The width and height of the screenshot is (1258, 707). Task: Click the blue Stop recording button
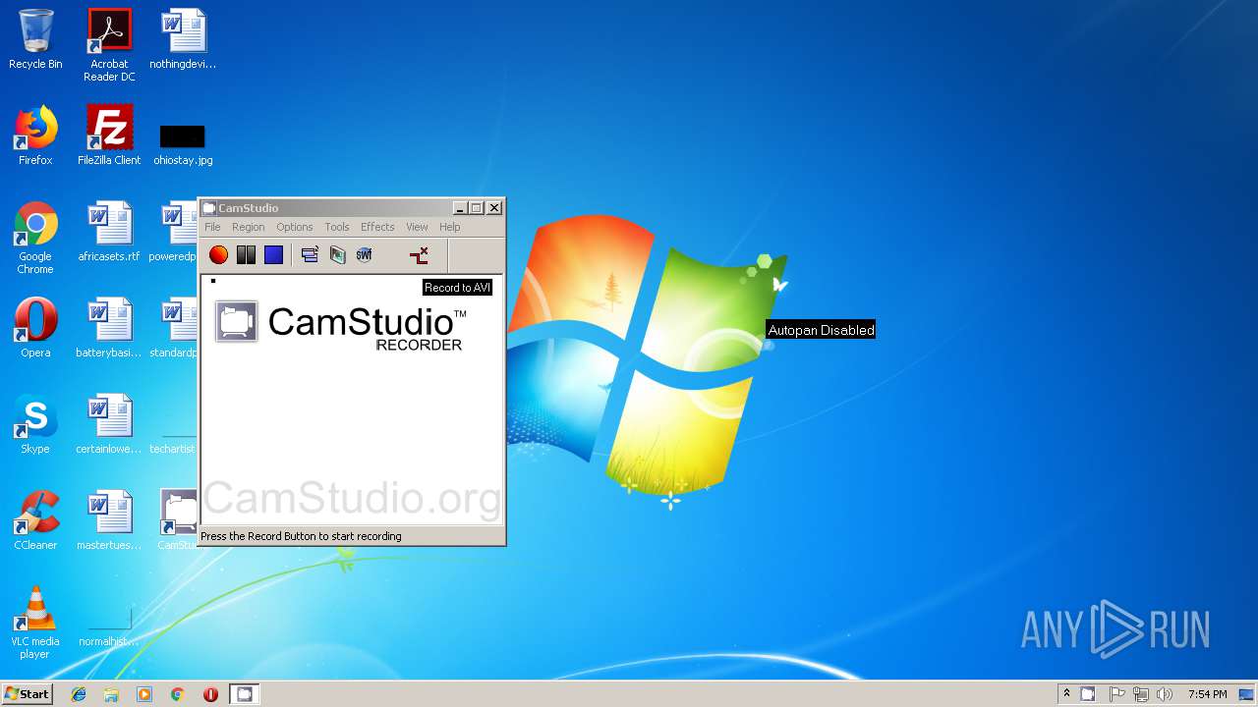tap(273, 255)
